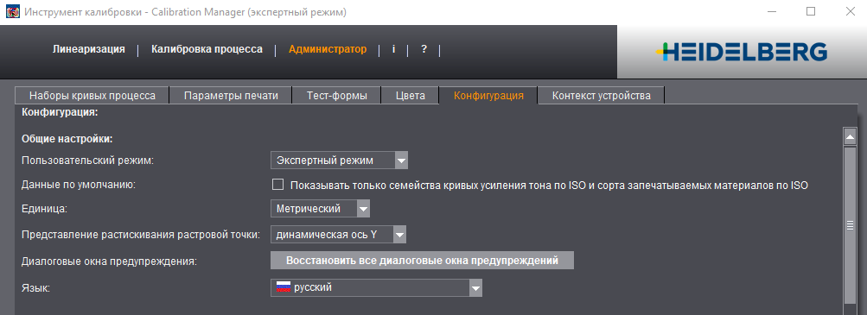Screen dimensions: 867x315
Task: Open the "?" help menu item
Action: (424, 49)
